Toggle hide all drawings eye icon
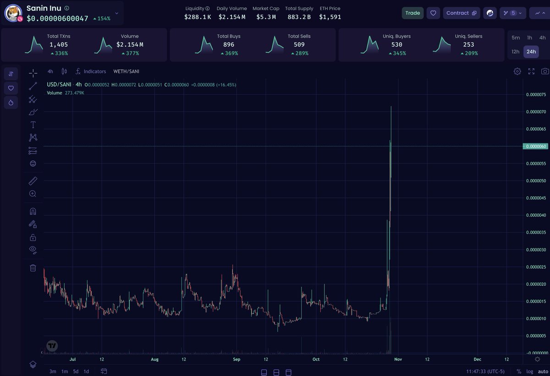Screen dimensions: 550x376 click(x=33, y=250)
